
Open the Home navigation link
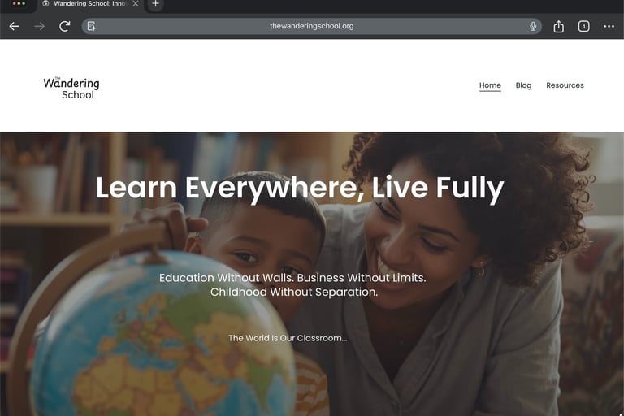pos(490,85)
